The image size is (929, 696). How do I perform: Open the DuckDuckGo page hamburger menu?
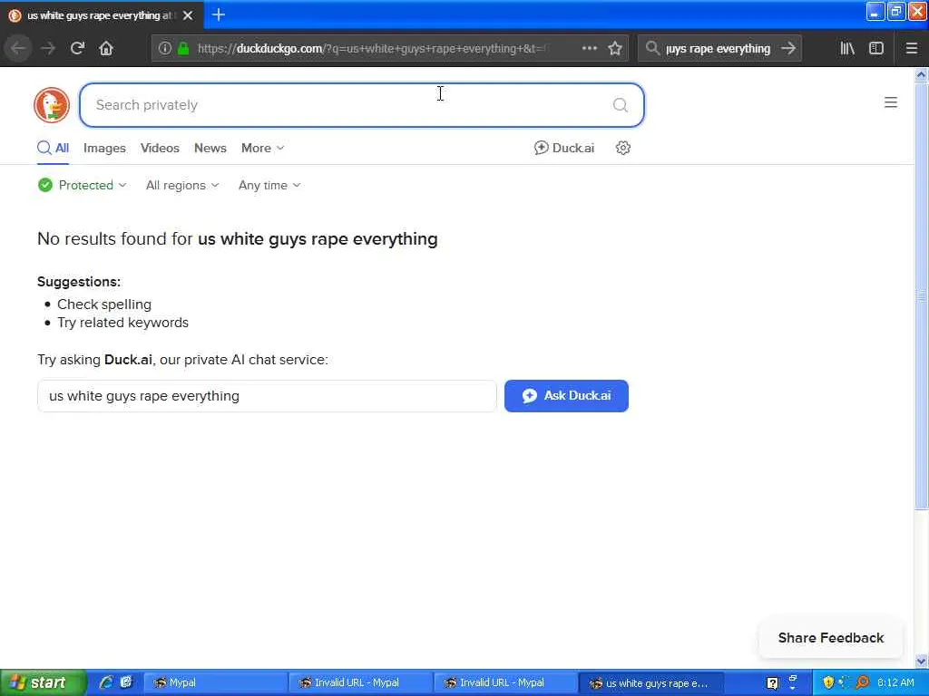[x=891, y=102]
